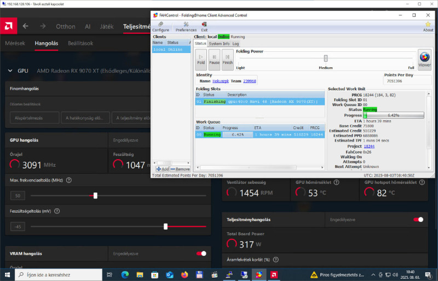The height and width of the screenshot is (281, 438).
Task: Click the Fold button
Action: tap(201, 60)
